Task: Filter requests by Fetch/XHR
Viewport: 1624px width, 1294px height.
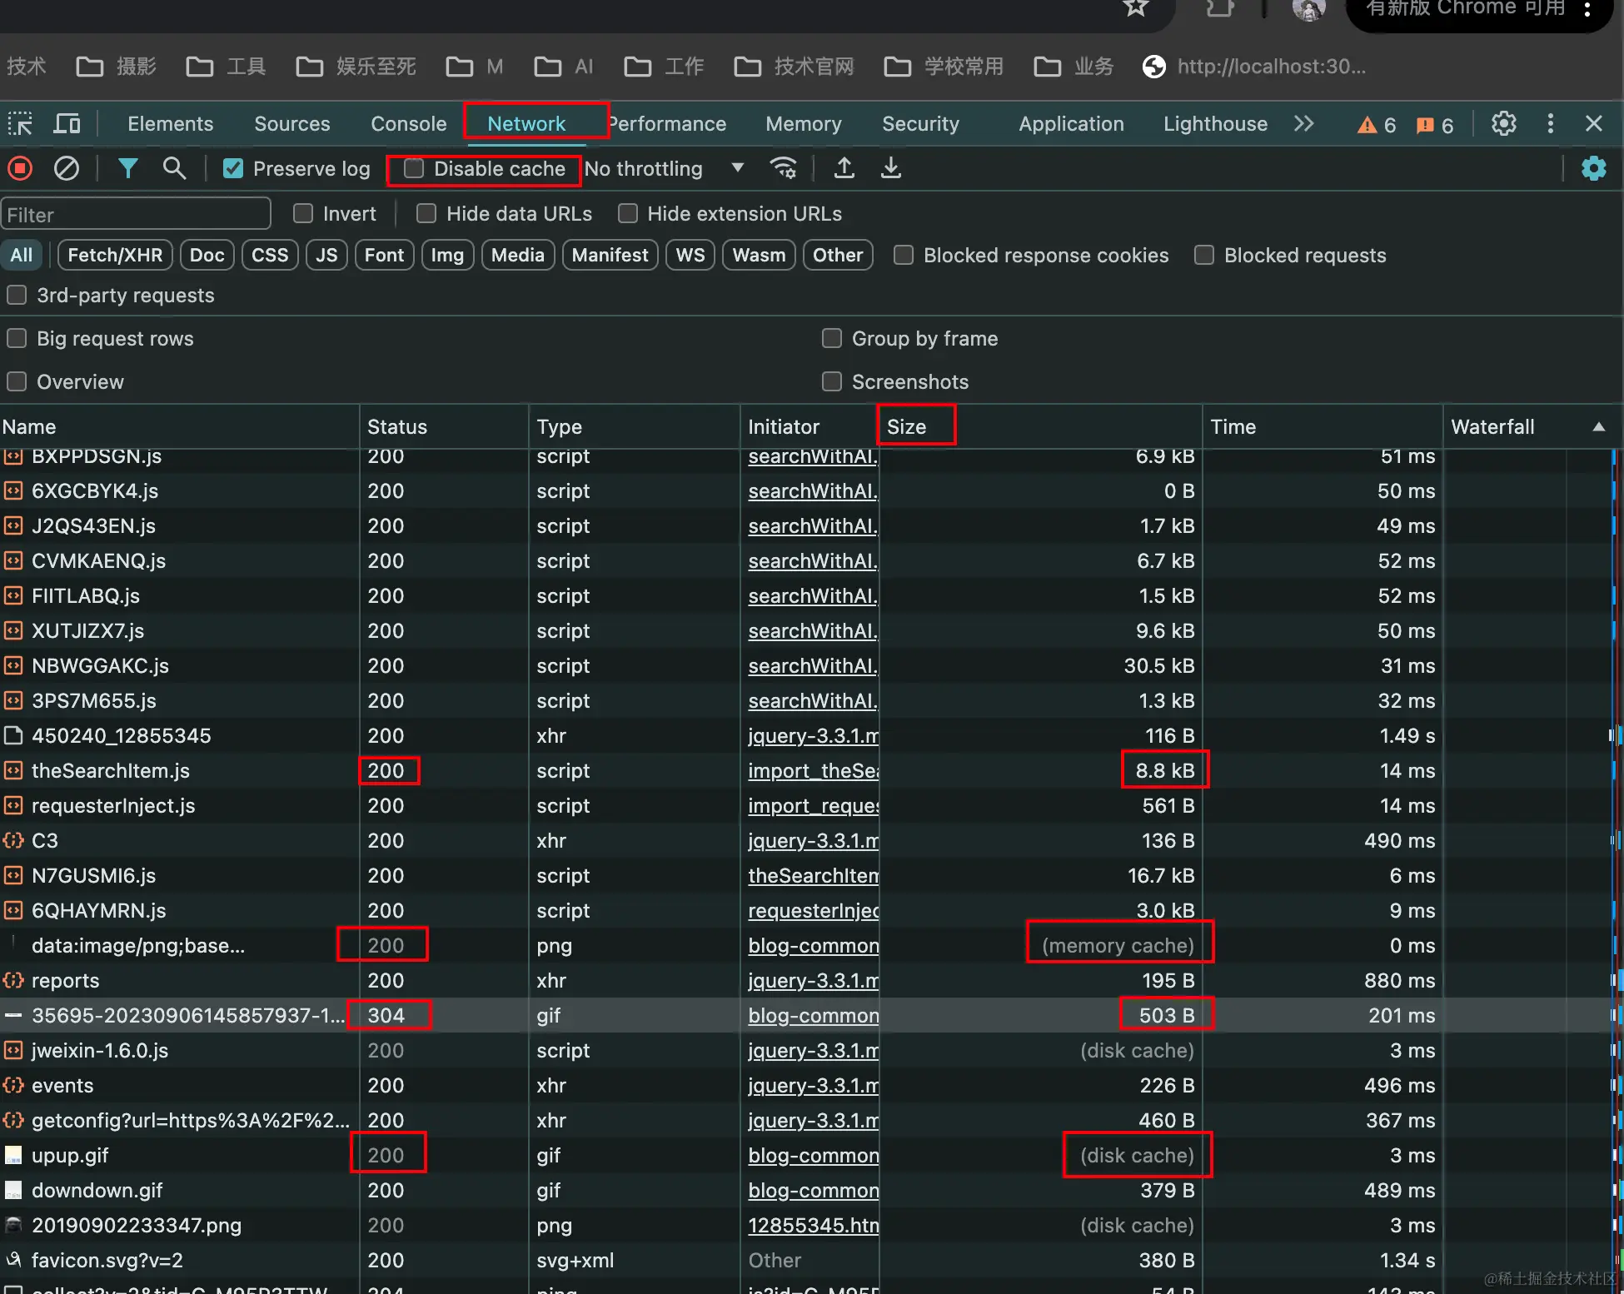Action: pos(115,256)
